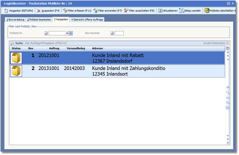The width and height of the screenshot is (239, 155).
Task: Click the Pickliste-Nr. spinner arrows
Action: [x=71, y=33]
